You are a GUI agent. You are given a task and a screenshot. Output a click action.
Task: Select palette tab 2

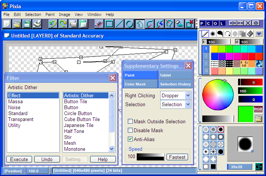(206, 56)
